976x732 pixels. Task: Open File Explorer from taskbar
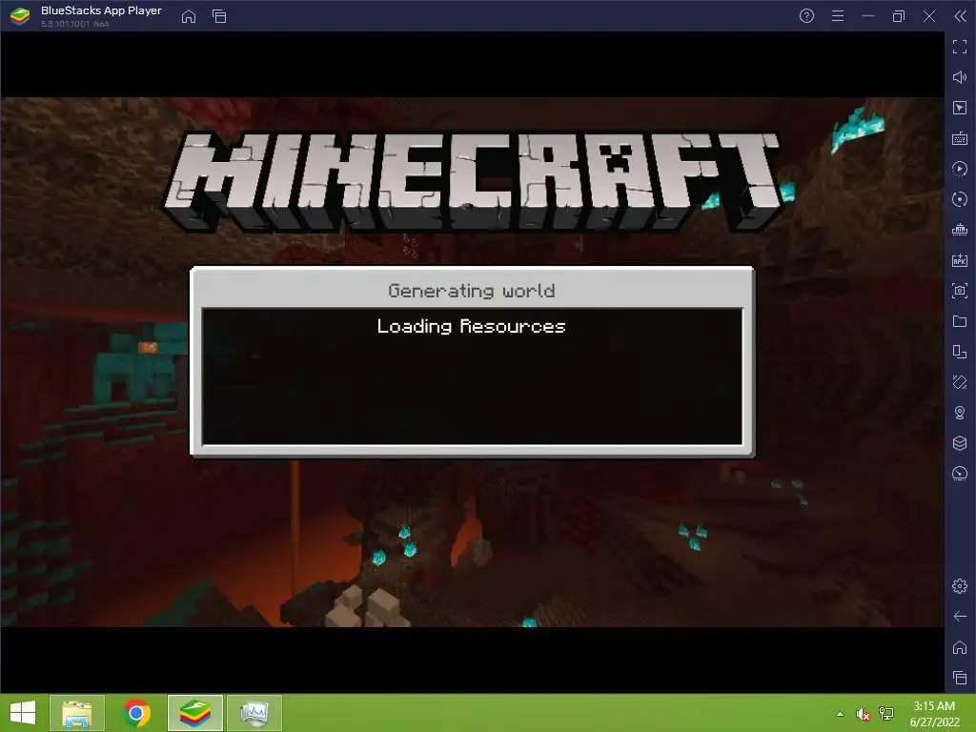pyautogui.click(x=77, y=713)
